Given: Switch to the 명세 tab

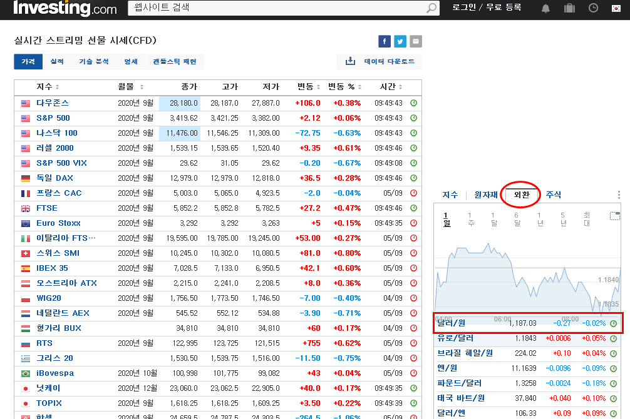Looking at the screenshot, I should pos(131,61).
